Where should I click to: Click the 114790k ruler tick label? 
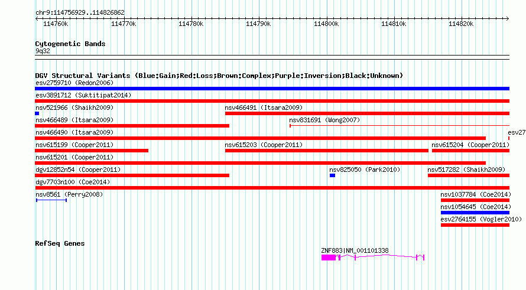pyautogui.click(x=258, y=24)
